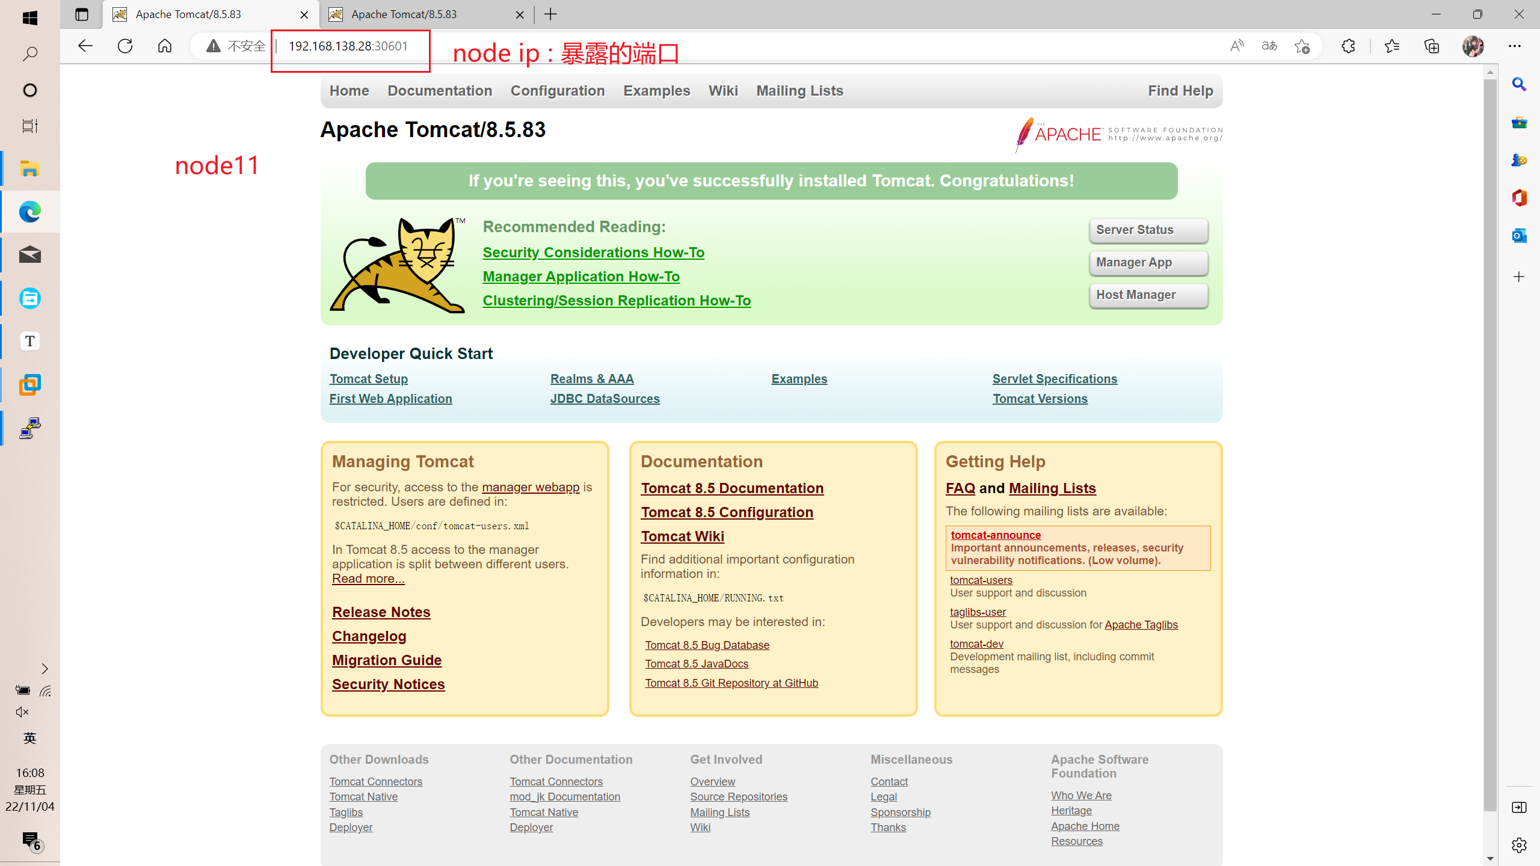
Task: Open Security Considerations How-To link
Action: [x=593, y=253]
